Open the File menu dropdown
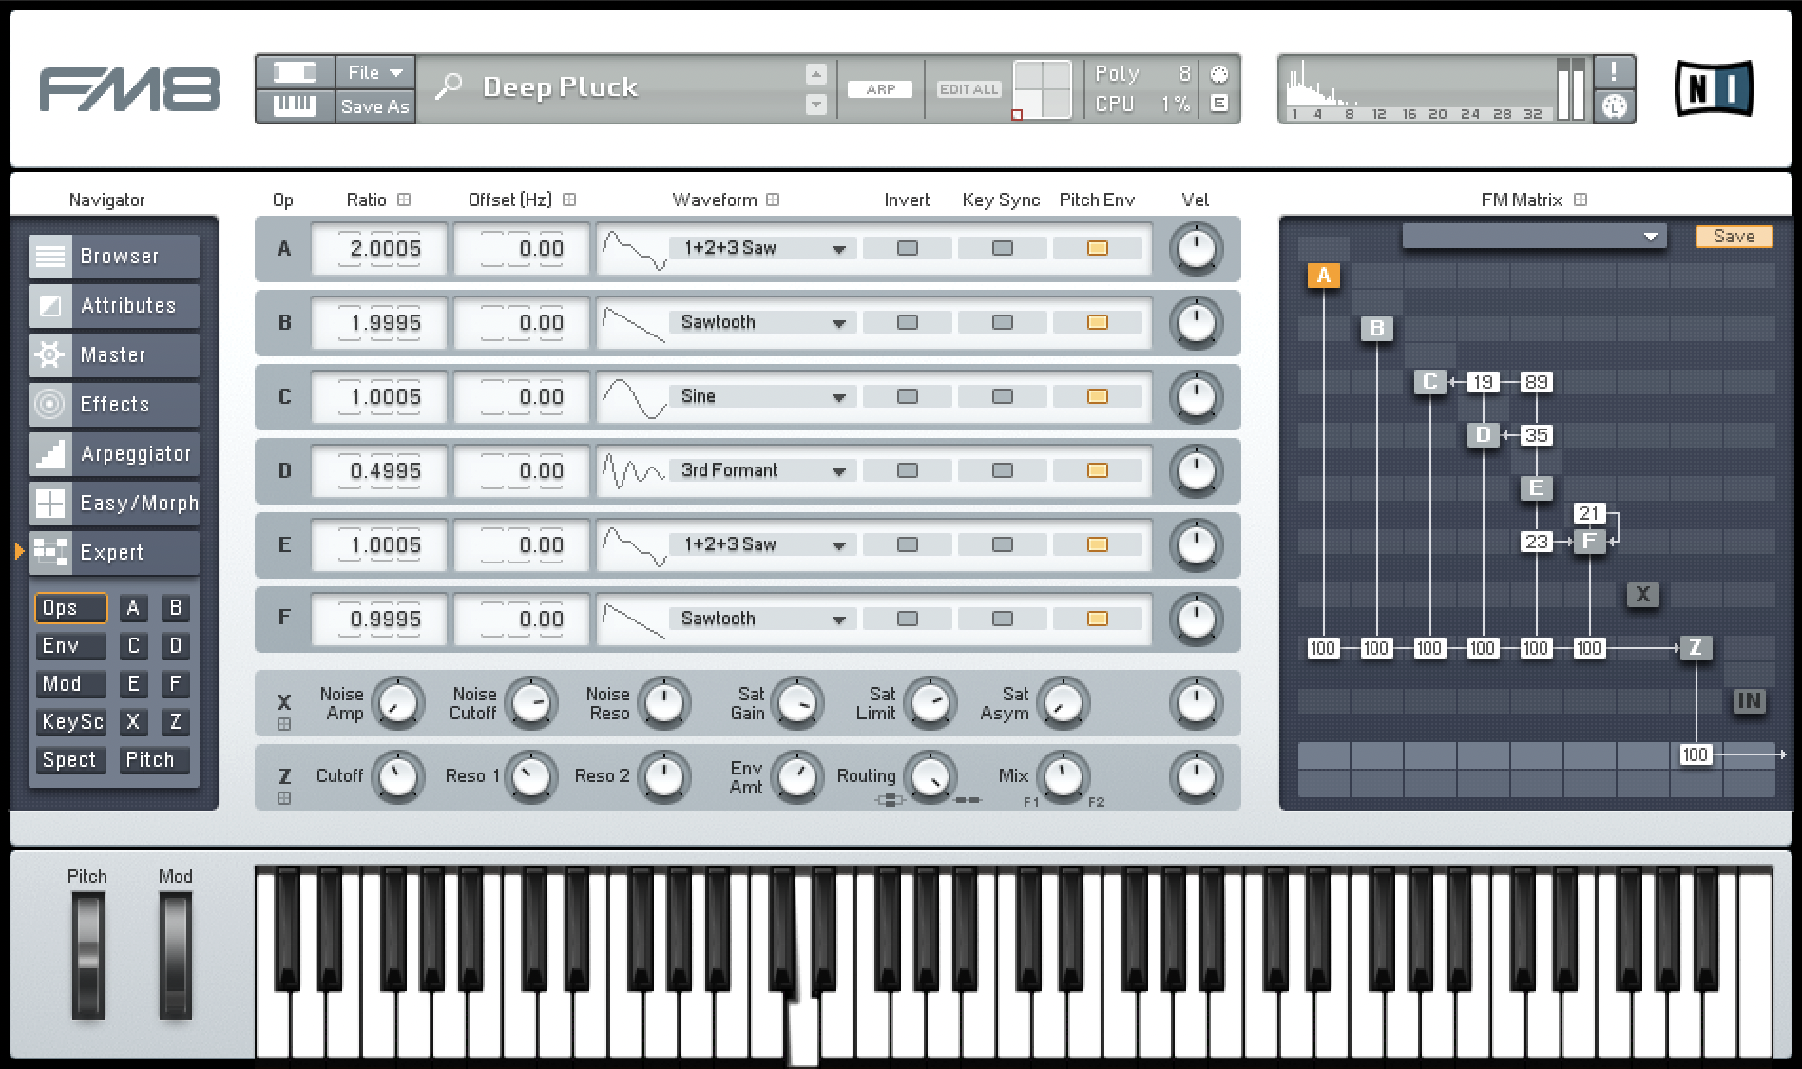Screen dimensions: 1802x1069 [x=375, y=72]
